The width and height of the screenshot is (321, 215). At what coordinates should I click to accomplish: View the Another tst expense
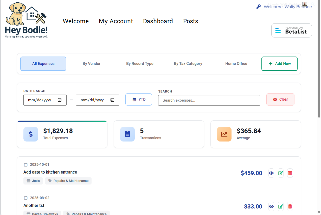pos(271,206)
